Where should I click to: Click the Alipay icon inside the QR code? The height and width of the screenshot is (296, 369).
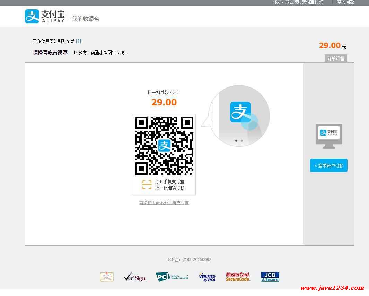[164, 146]
